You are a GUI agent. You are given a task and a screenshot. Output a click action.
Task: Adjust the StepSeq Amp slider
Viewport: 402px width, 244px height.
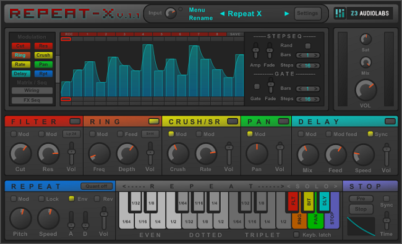tap(255, 51)
